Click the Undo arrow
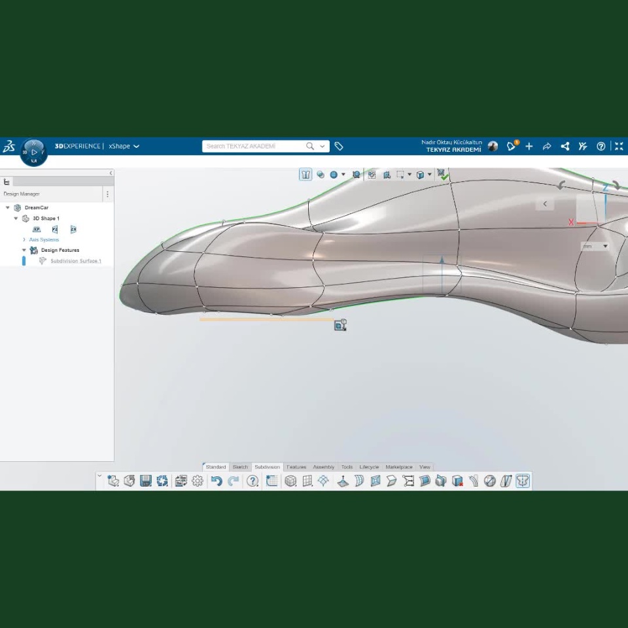This screenshot has height=628, width=628. coord(217,481)
